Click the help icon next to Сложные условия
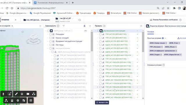186x105 pixels. (163, 65)
